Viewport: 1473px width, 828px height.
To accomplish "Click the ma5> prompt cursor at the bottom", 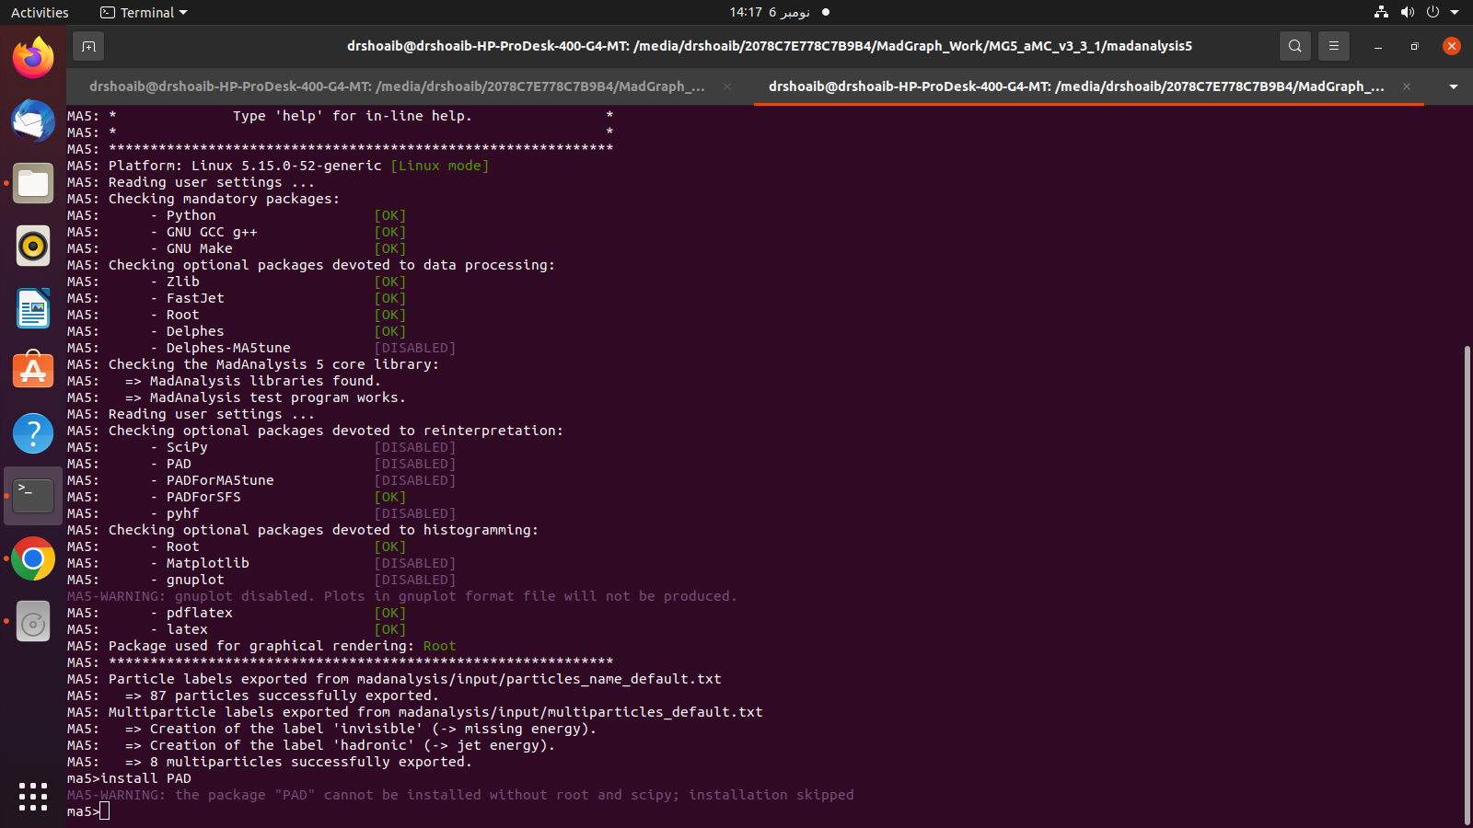I will click(104, 811).
